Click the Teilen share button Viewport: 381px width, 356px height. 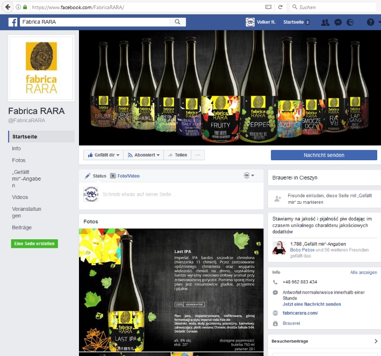[177, 155]
